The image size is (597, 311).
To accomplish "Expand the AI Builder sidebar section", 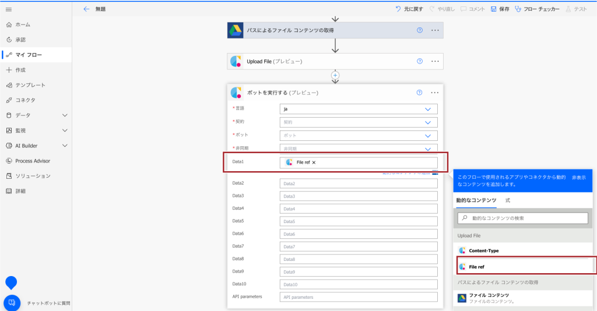I will tap(65, 146).
